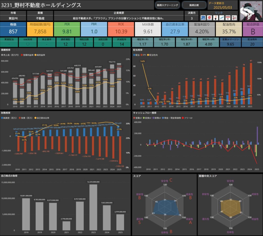Screen dimensions: 263x236
Task: Click the 企業概要 description text
Action: [x=118, y=18]
